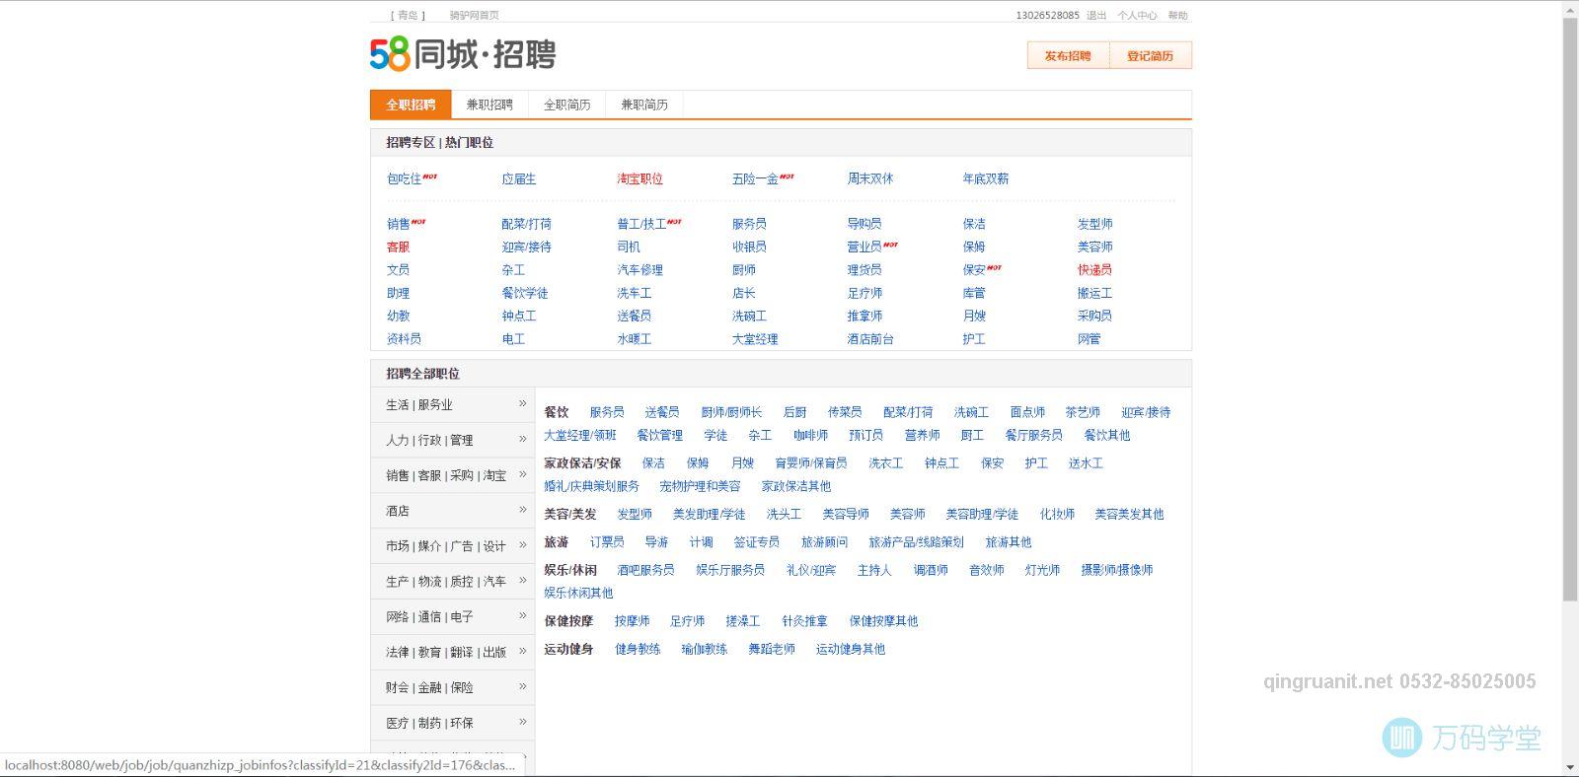
Task: Open 签证专员 under 旅游
Action: point(756,542)
